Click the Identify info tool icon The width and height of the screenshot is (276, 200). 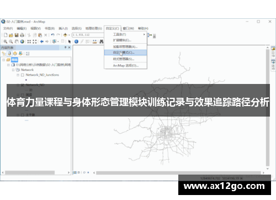click(x=76, y=41)
